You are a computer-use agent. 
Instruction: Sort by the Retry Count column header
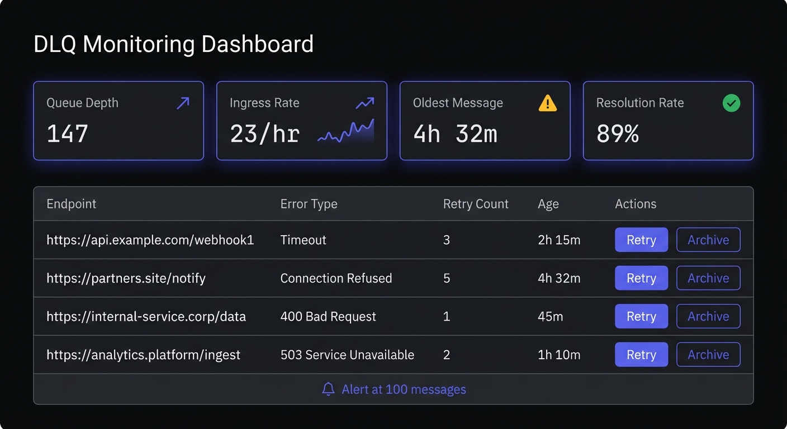[x=476, y=204]
